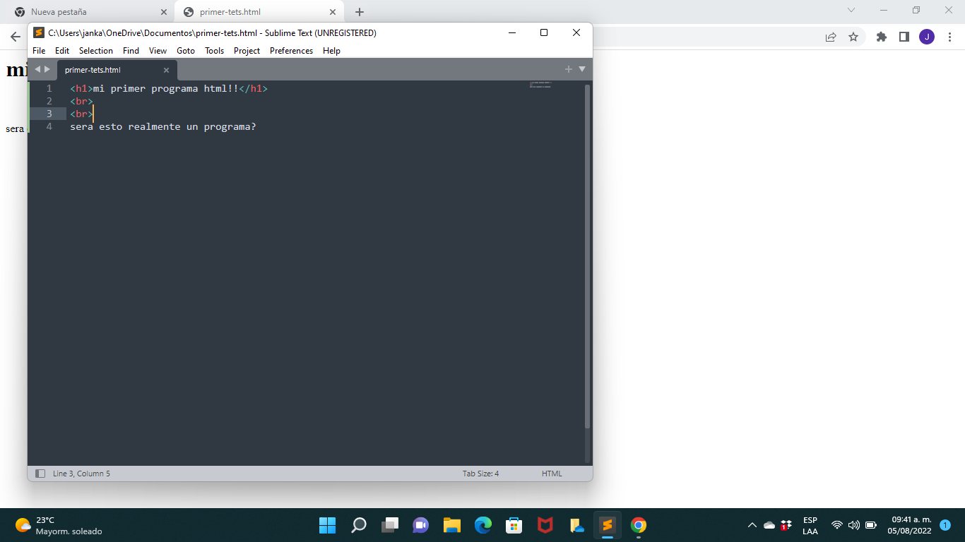Open the Project menu
The width and height of the screenshot is (965, 542).
click(x=247, y=51)
